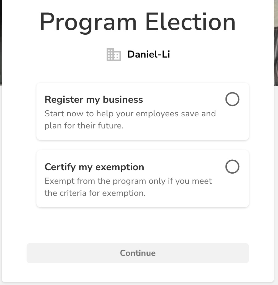
Task: Click the word "Certify" in the second option
Action: (60, 167)
